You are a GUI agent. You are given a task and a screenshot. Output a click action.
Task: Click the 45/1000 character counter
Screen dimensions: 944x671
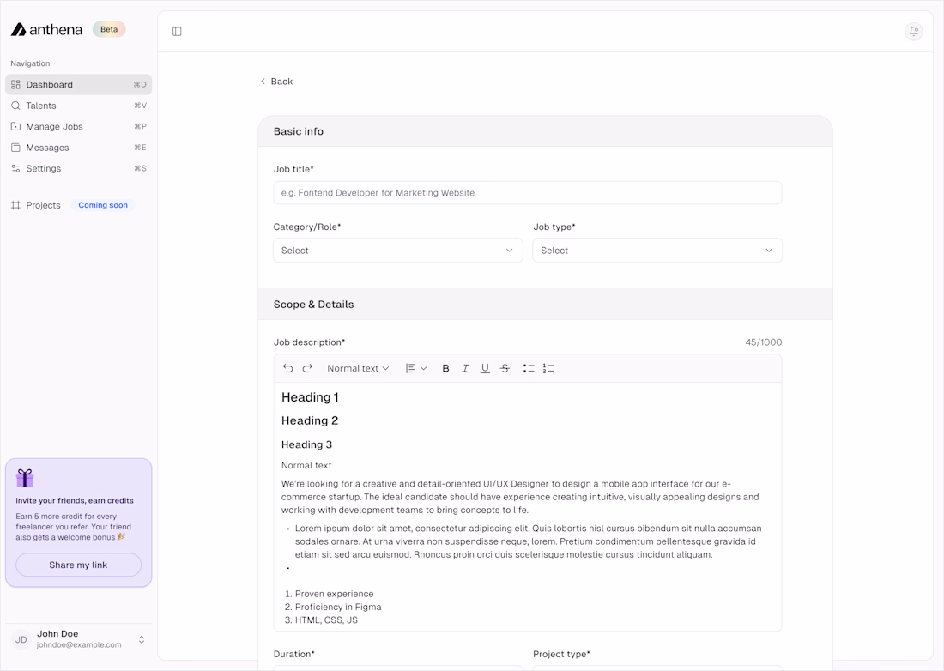coord(764,342)
